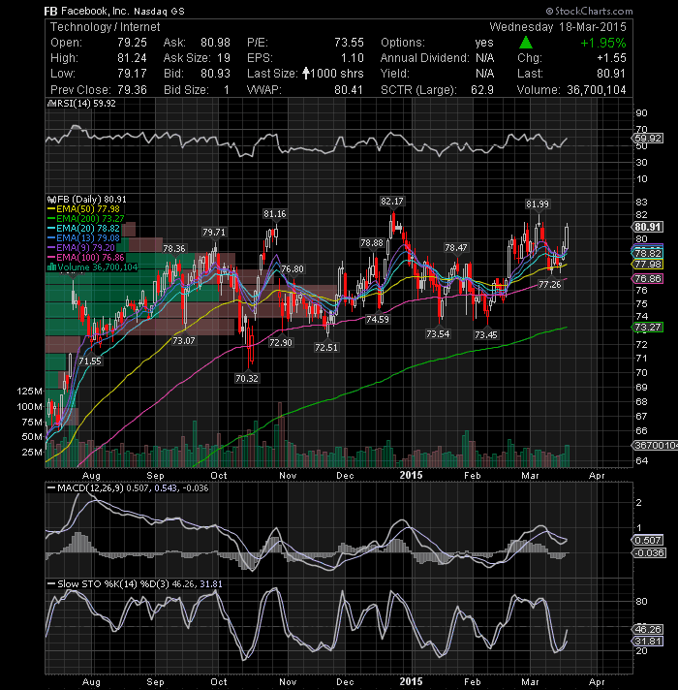Select the EMA(20) 78.82 legend entry

(x=83, y=229)
